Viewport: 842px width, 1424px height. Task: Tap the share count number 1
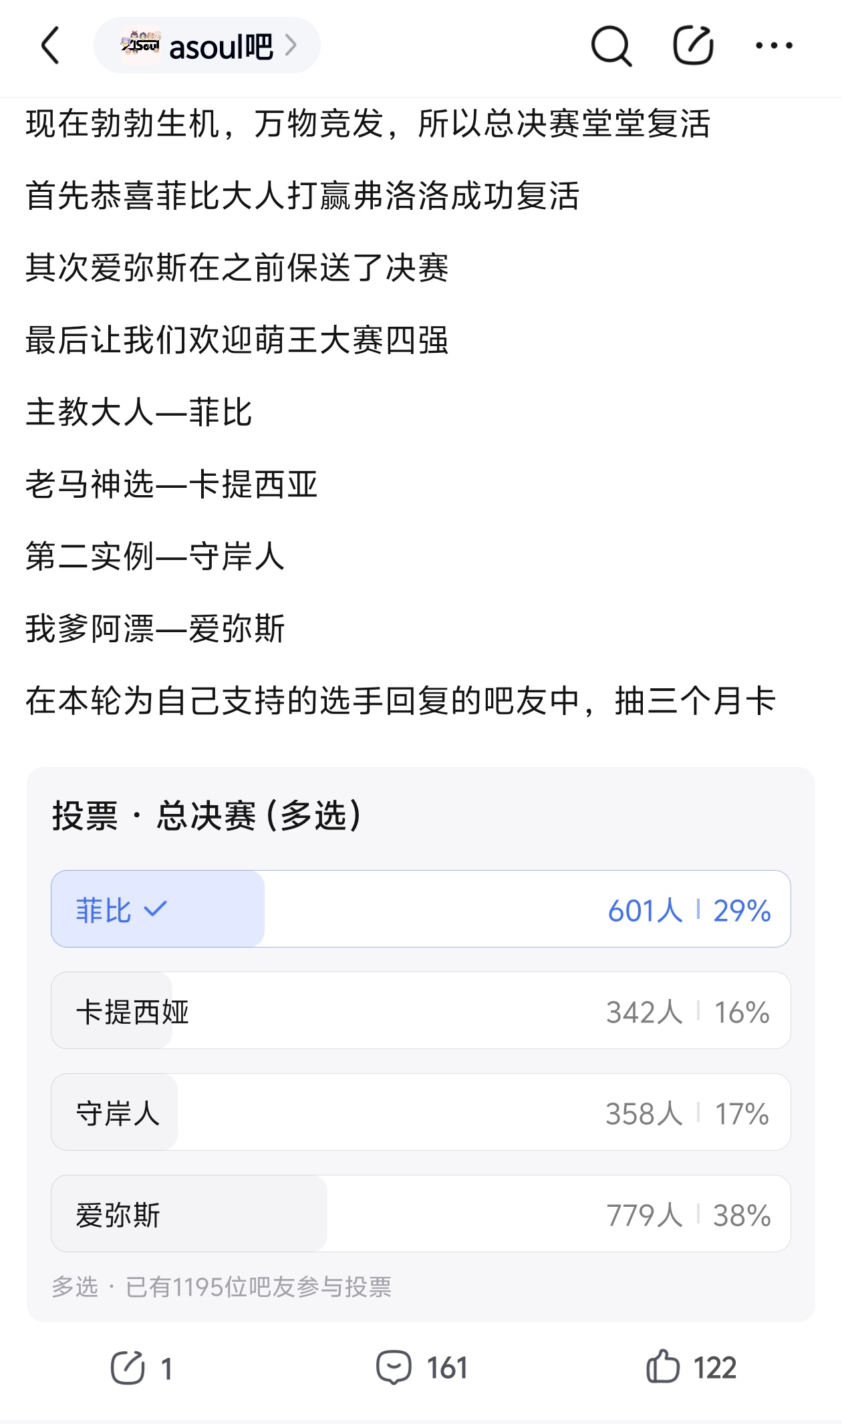coord(167,1369)
